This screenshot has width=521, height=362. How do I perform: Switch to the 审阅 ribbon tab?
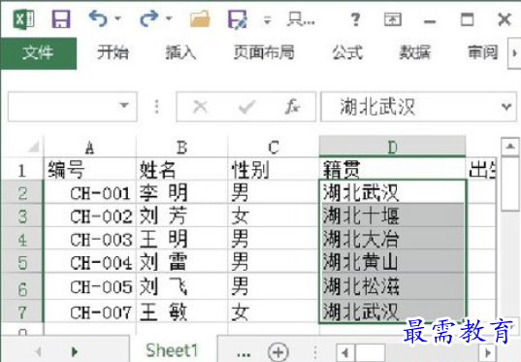[x=483, y=52]
